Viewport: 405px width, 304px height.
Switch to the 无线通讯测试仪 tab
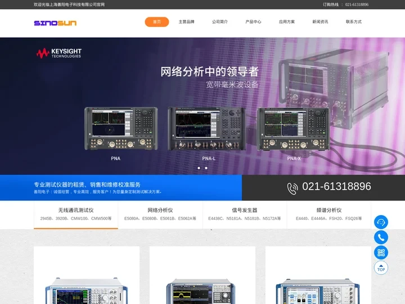click(76, 215)
